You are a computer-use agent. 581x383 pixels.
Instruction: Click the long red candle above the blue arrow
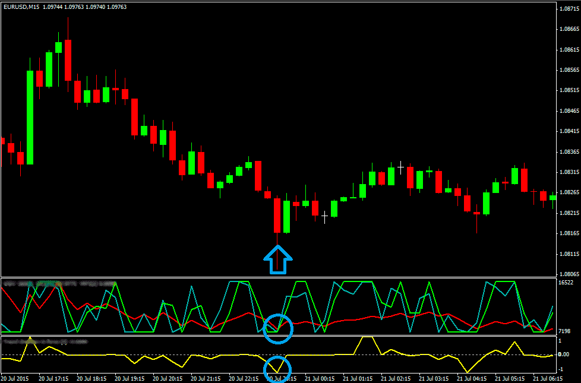(277, 215)
